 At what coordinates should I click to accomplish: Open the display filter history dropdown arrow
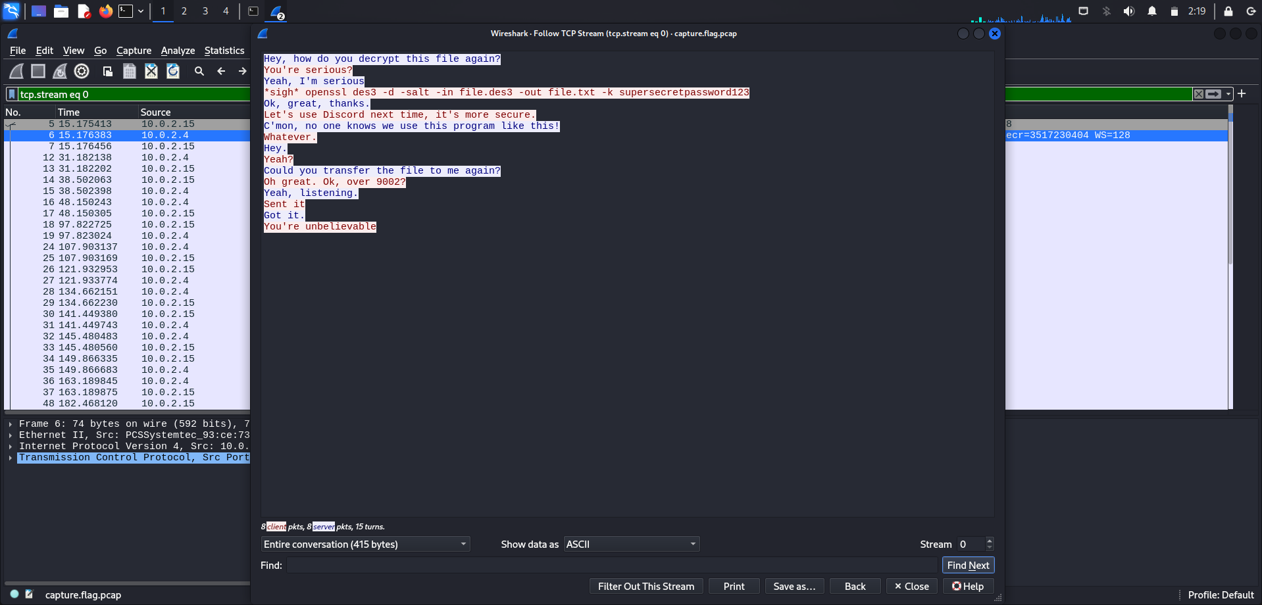pos(1228,94)
